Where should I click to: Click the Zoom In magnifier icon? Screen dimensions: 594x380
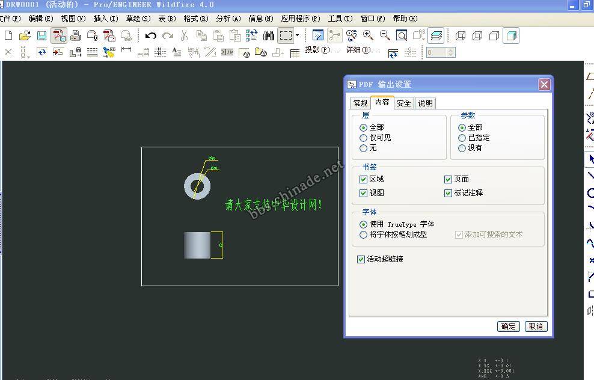coord(368,36)
